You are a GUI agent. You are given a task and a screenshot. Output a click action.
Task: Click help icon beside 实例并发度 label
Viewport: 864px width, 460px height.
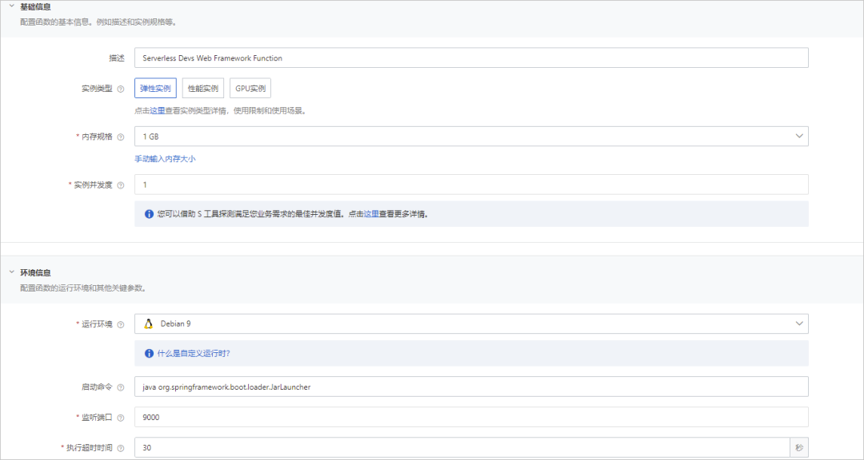(121, 185)
